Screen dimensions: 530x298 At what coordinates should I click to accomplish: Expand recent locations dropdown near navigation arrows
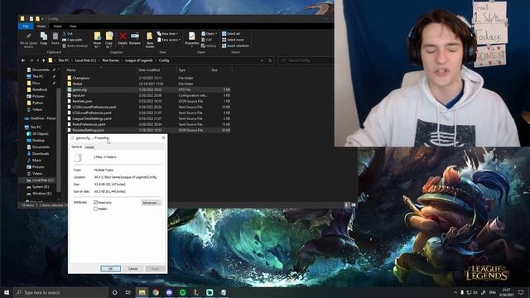coord(37,60)
